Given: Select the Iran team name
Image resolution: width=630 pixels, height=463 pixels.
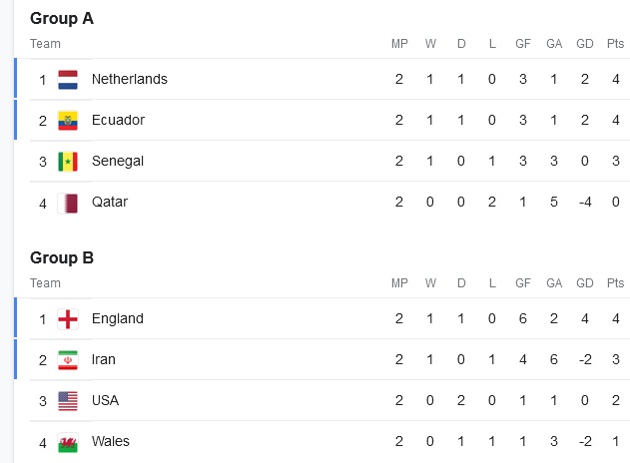Looking at the screenshot, I should tap(104, 359).
